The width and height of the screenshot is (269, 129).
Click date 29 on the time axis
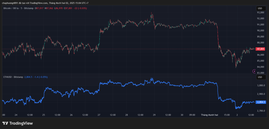pyautogui.click(x=154, y=115)
